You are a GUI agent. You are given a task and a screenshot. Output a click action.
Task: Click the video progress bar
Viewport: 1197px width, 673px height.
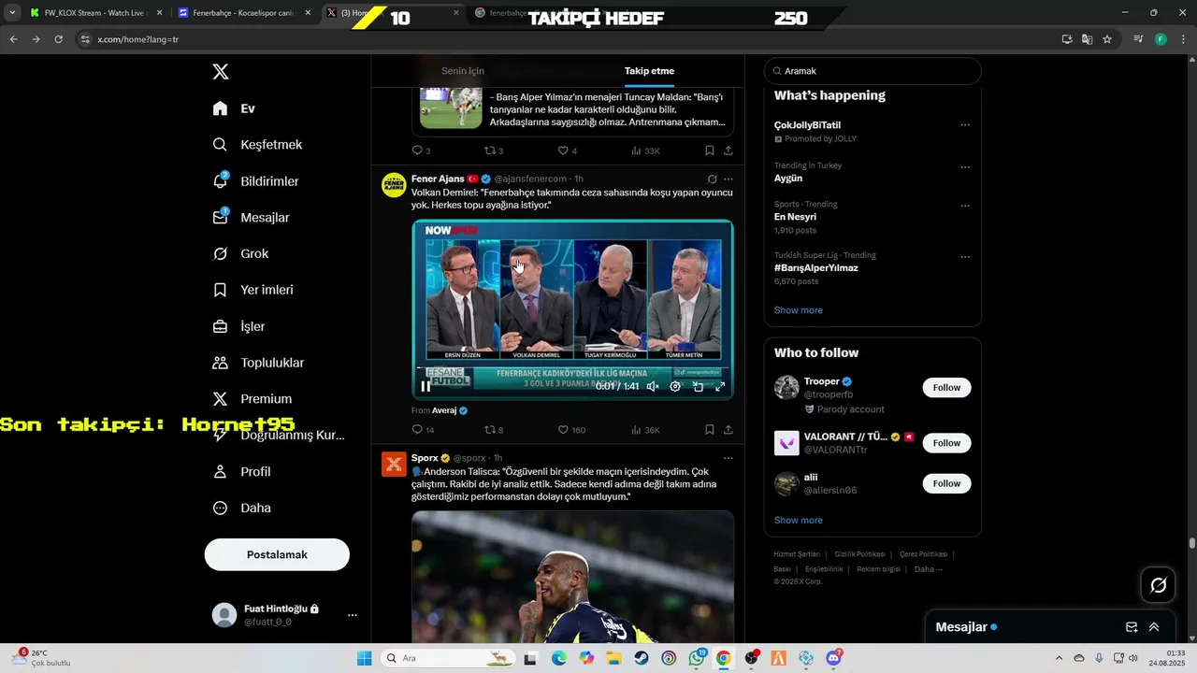point(572,368)
